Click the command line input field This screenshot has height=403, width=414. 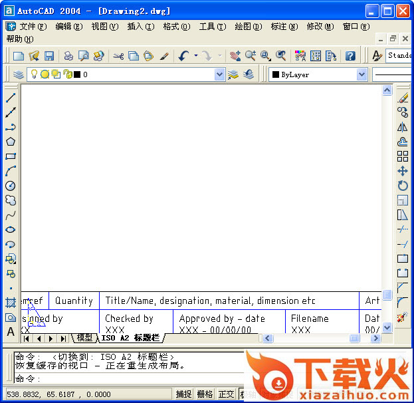point(130,378)
